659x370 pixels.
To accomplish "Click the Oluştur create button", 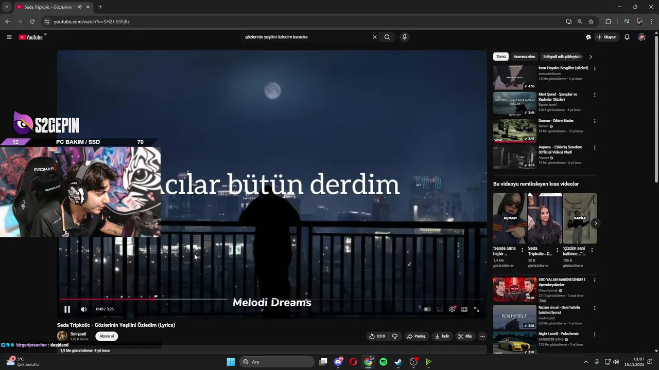I will (606, 37).
